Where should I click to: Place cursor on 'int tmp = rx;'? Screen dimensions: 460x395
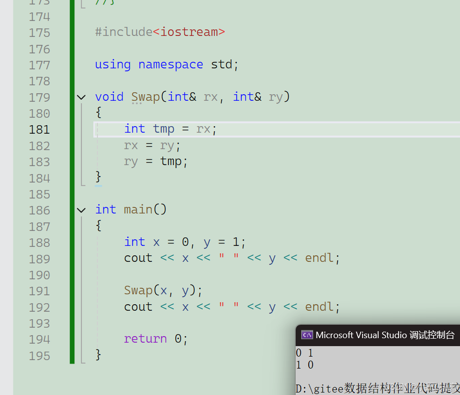(x=170, y=129)
